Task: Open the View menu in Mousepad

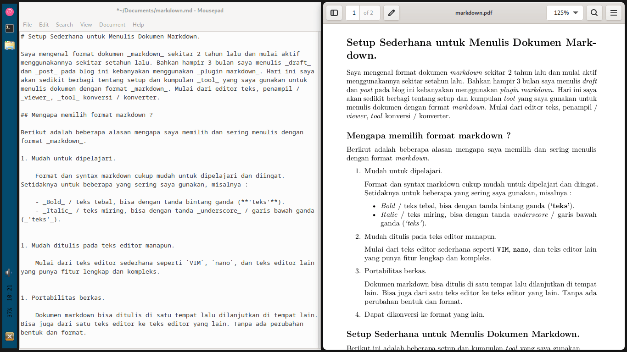Action: tap(86, 25)
